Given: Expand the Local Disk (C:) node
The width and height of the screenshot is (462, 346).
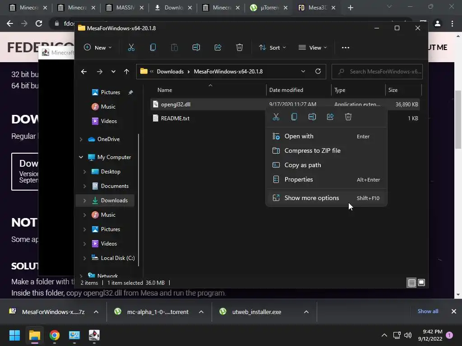Looking at the screenshot, I should tap(84, 258).
